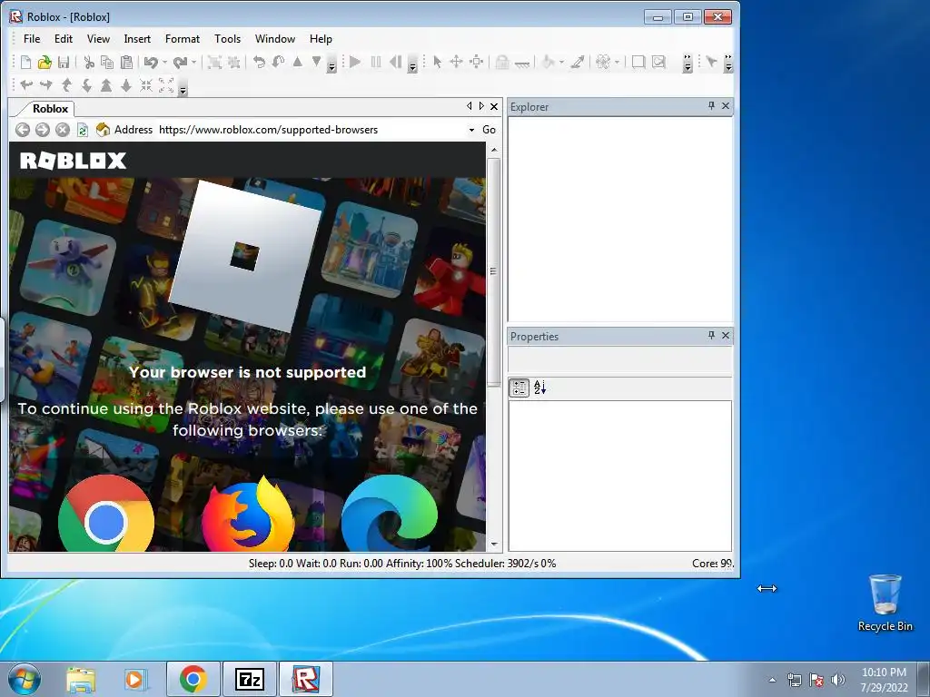This screenshot has height=697, width=930.
Task: Expand the Material dropdown arrow
Action: click(x=617, y=63)
